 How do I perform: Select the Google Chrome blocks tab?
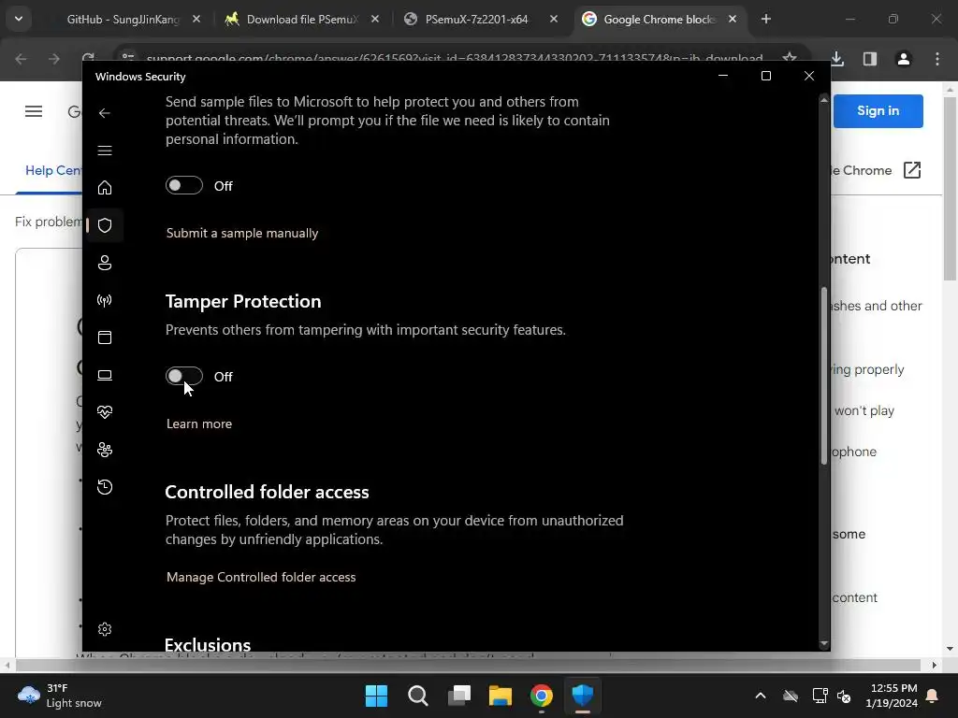tap(659, 20)
